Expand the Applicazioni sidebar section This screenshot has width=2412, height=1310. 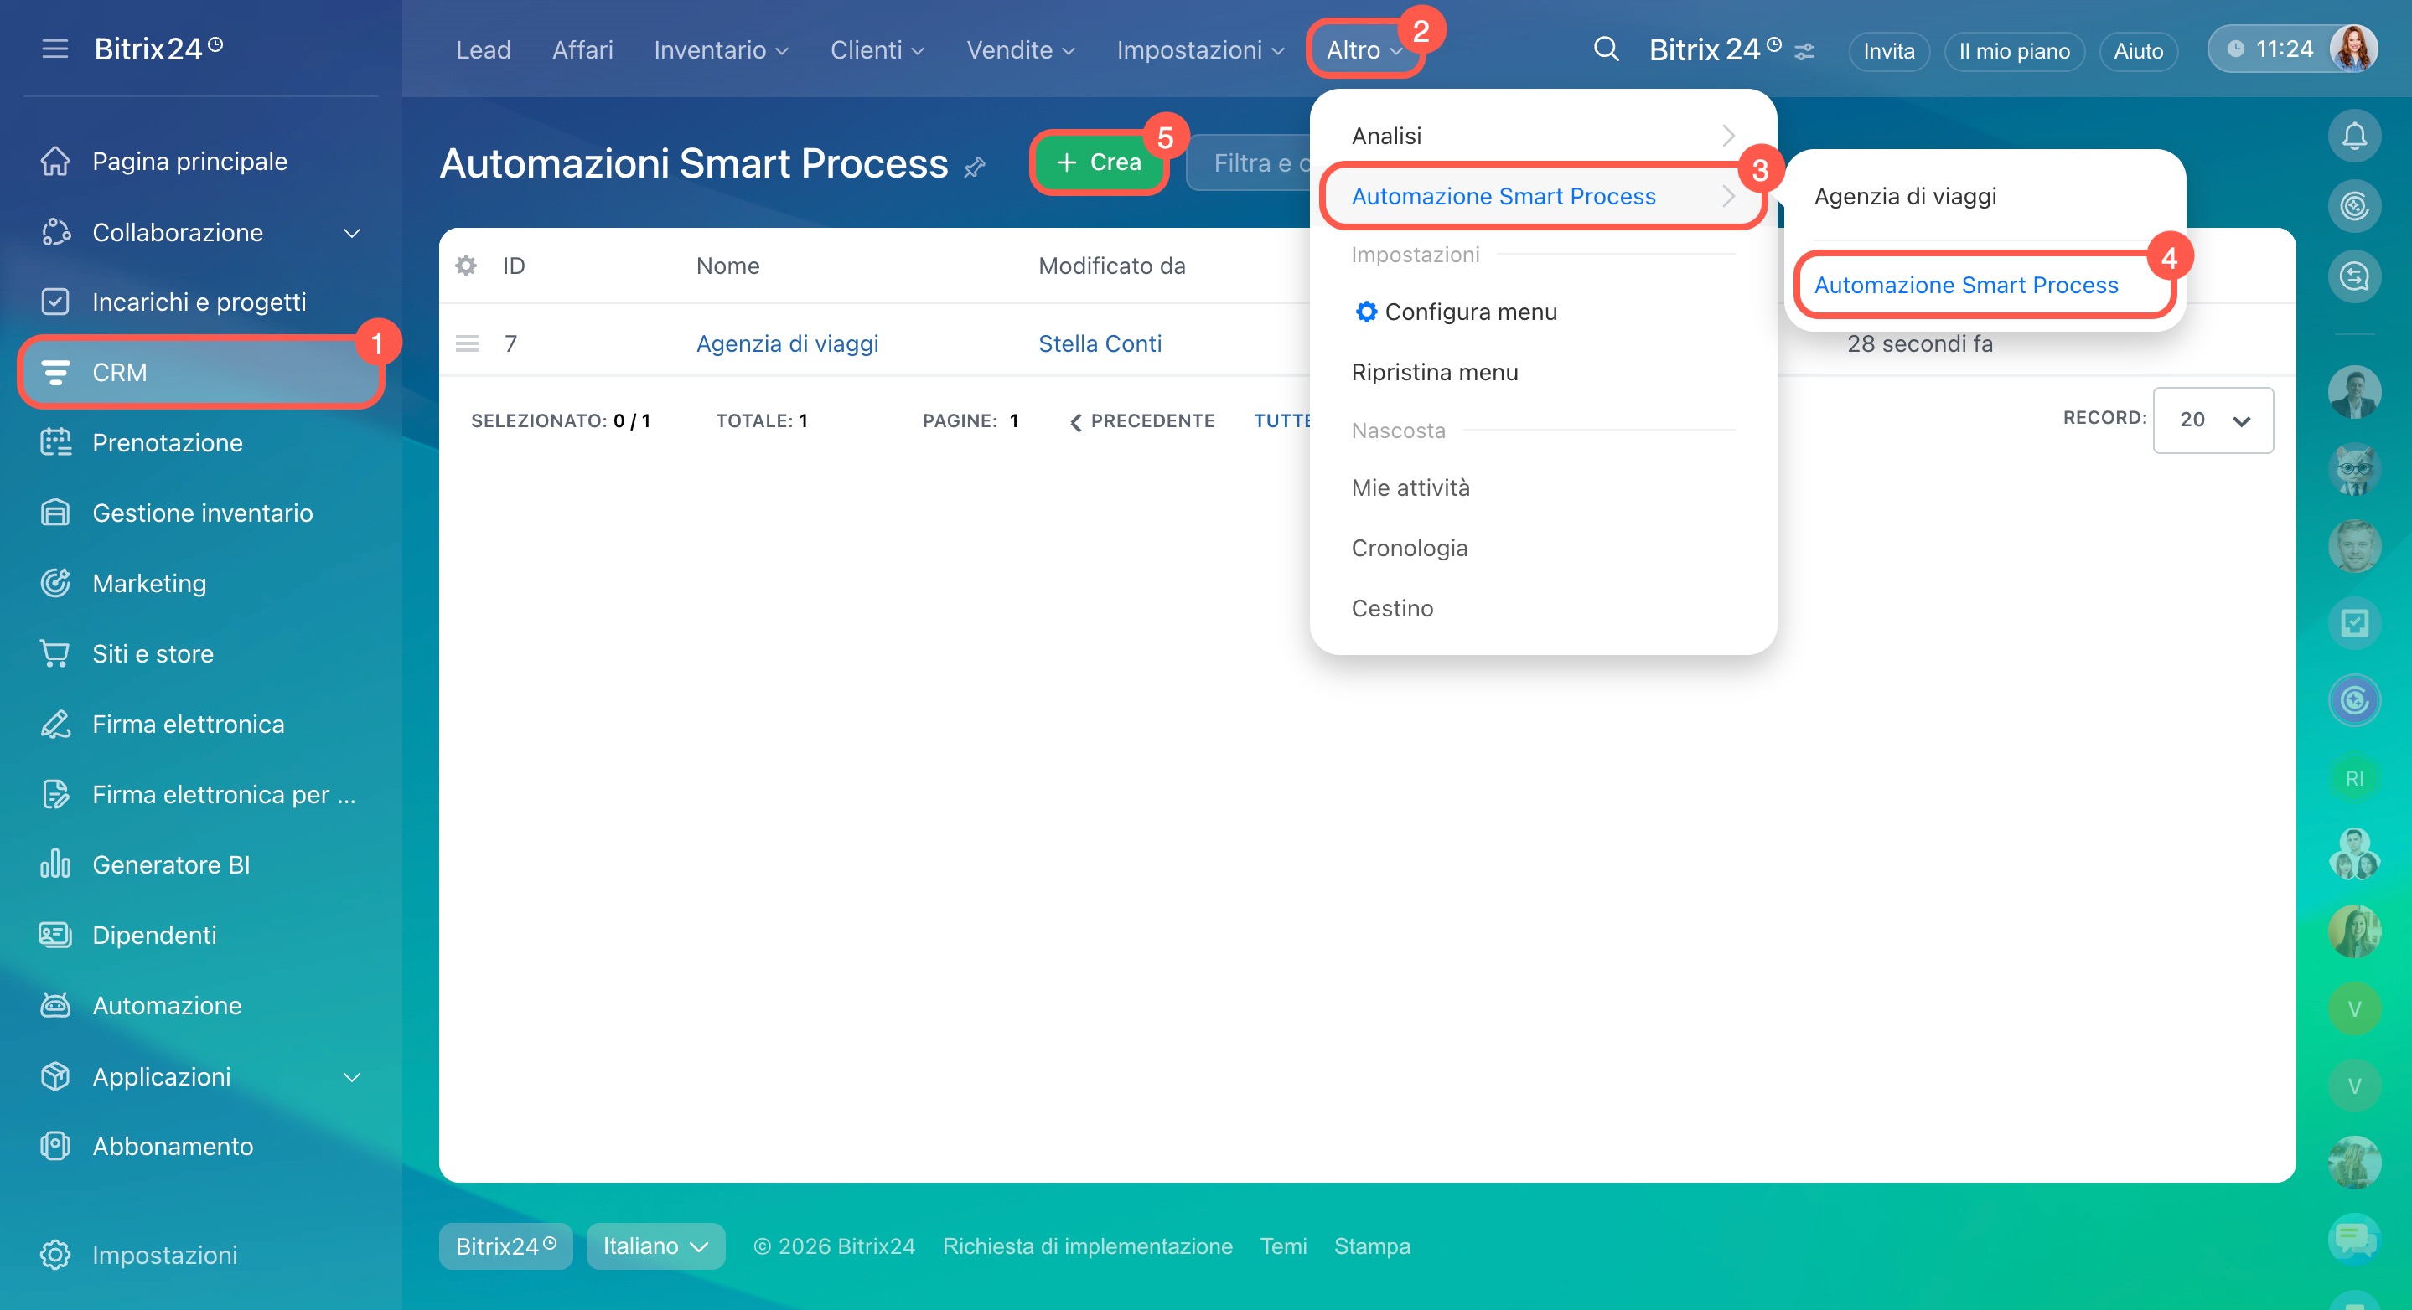(x=351, y=1076)
